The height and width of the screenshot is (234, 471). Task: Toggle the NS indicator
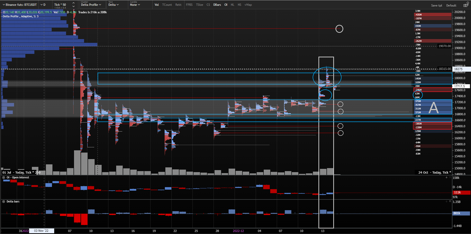pos(239,5)
